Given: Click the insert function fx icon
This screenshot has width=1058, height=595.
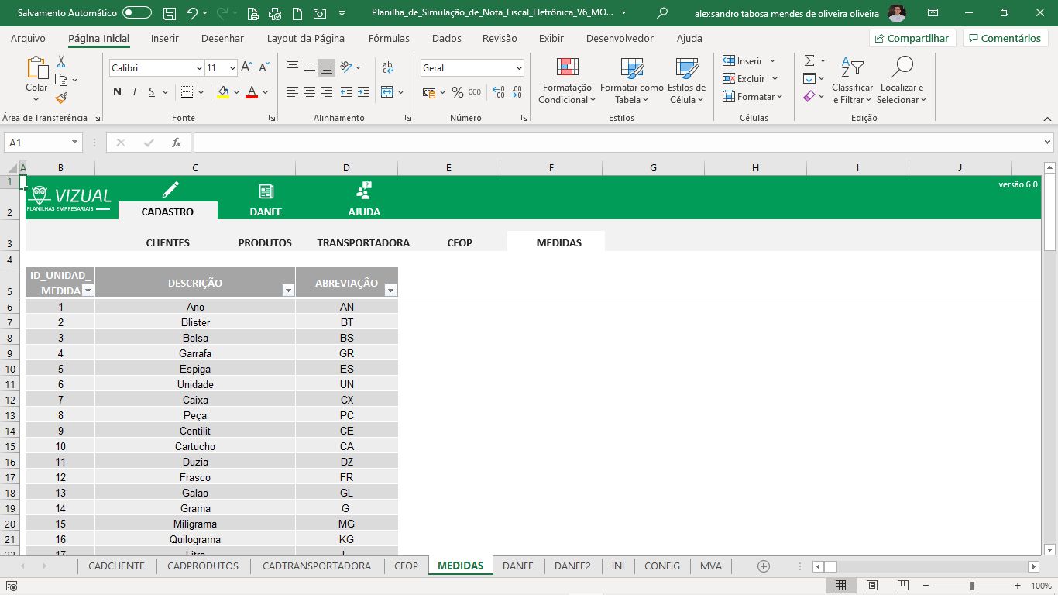Looking at the screenshot, I should point(177,143).
